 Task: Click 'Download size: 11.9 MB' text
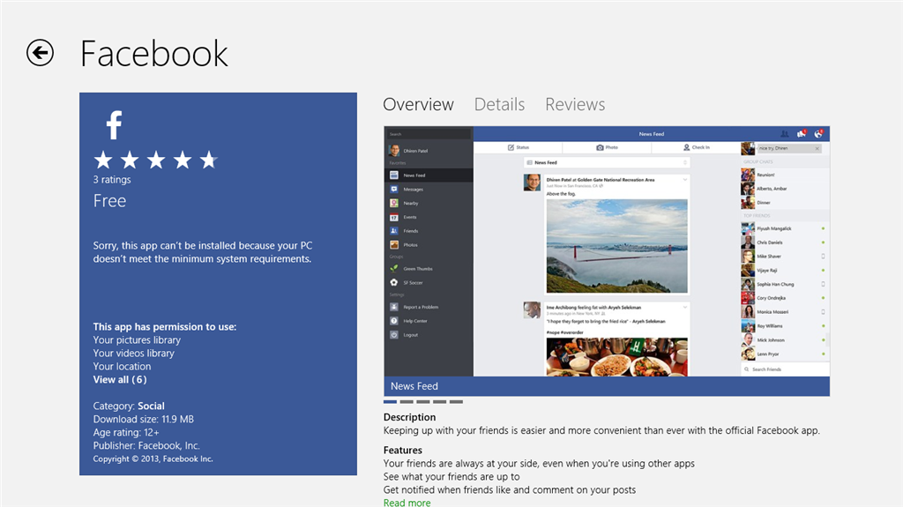[144, 420]
